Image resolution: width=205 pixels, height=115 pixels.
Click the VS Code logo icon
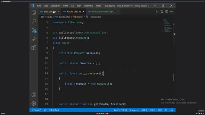(33, 6)
